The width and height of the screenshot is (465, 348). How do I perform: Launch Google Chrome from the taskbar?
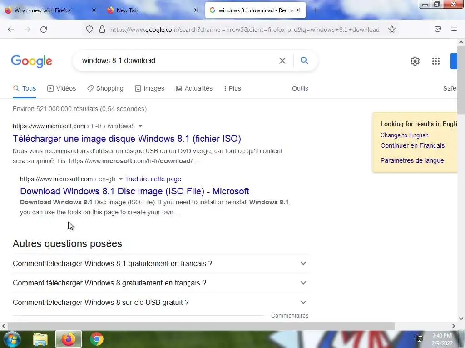tap(96, 339)
